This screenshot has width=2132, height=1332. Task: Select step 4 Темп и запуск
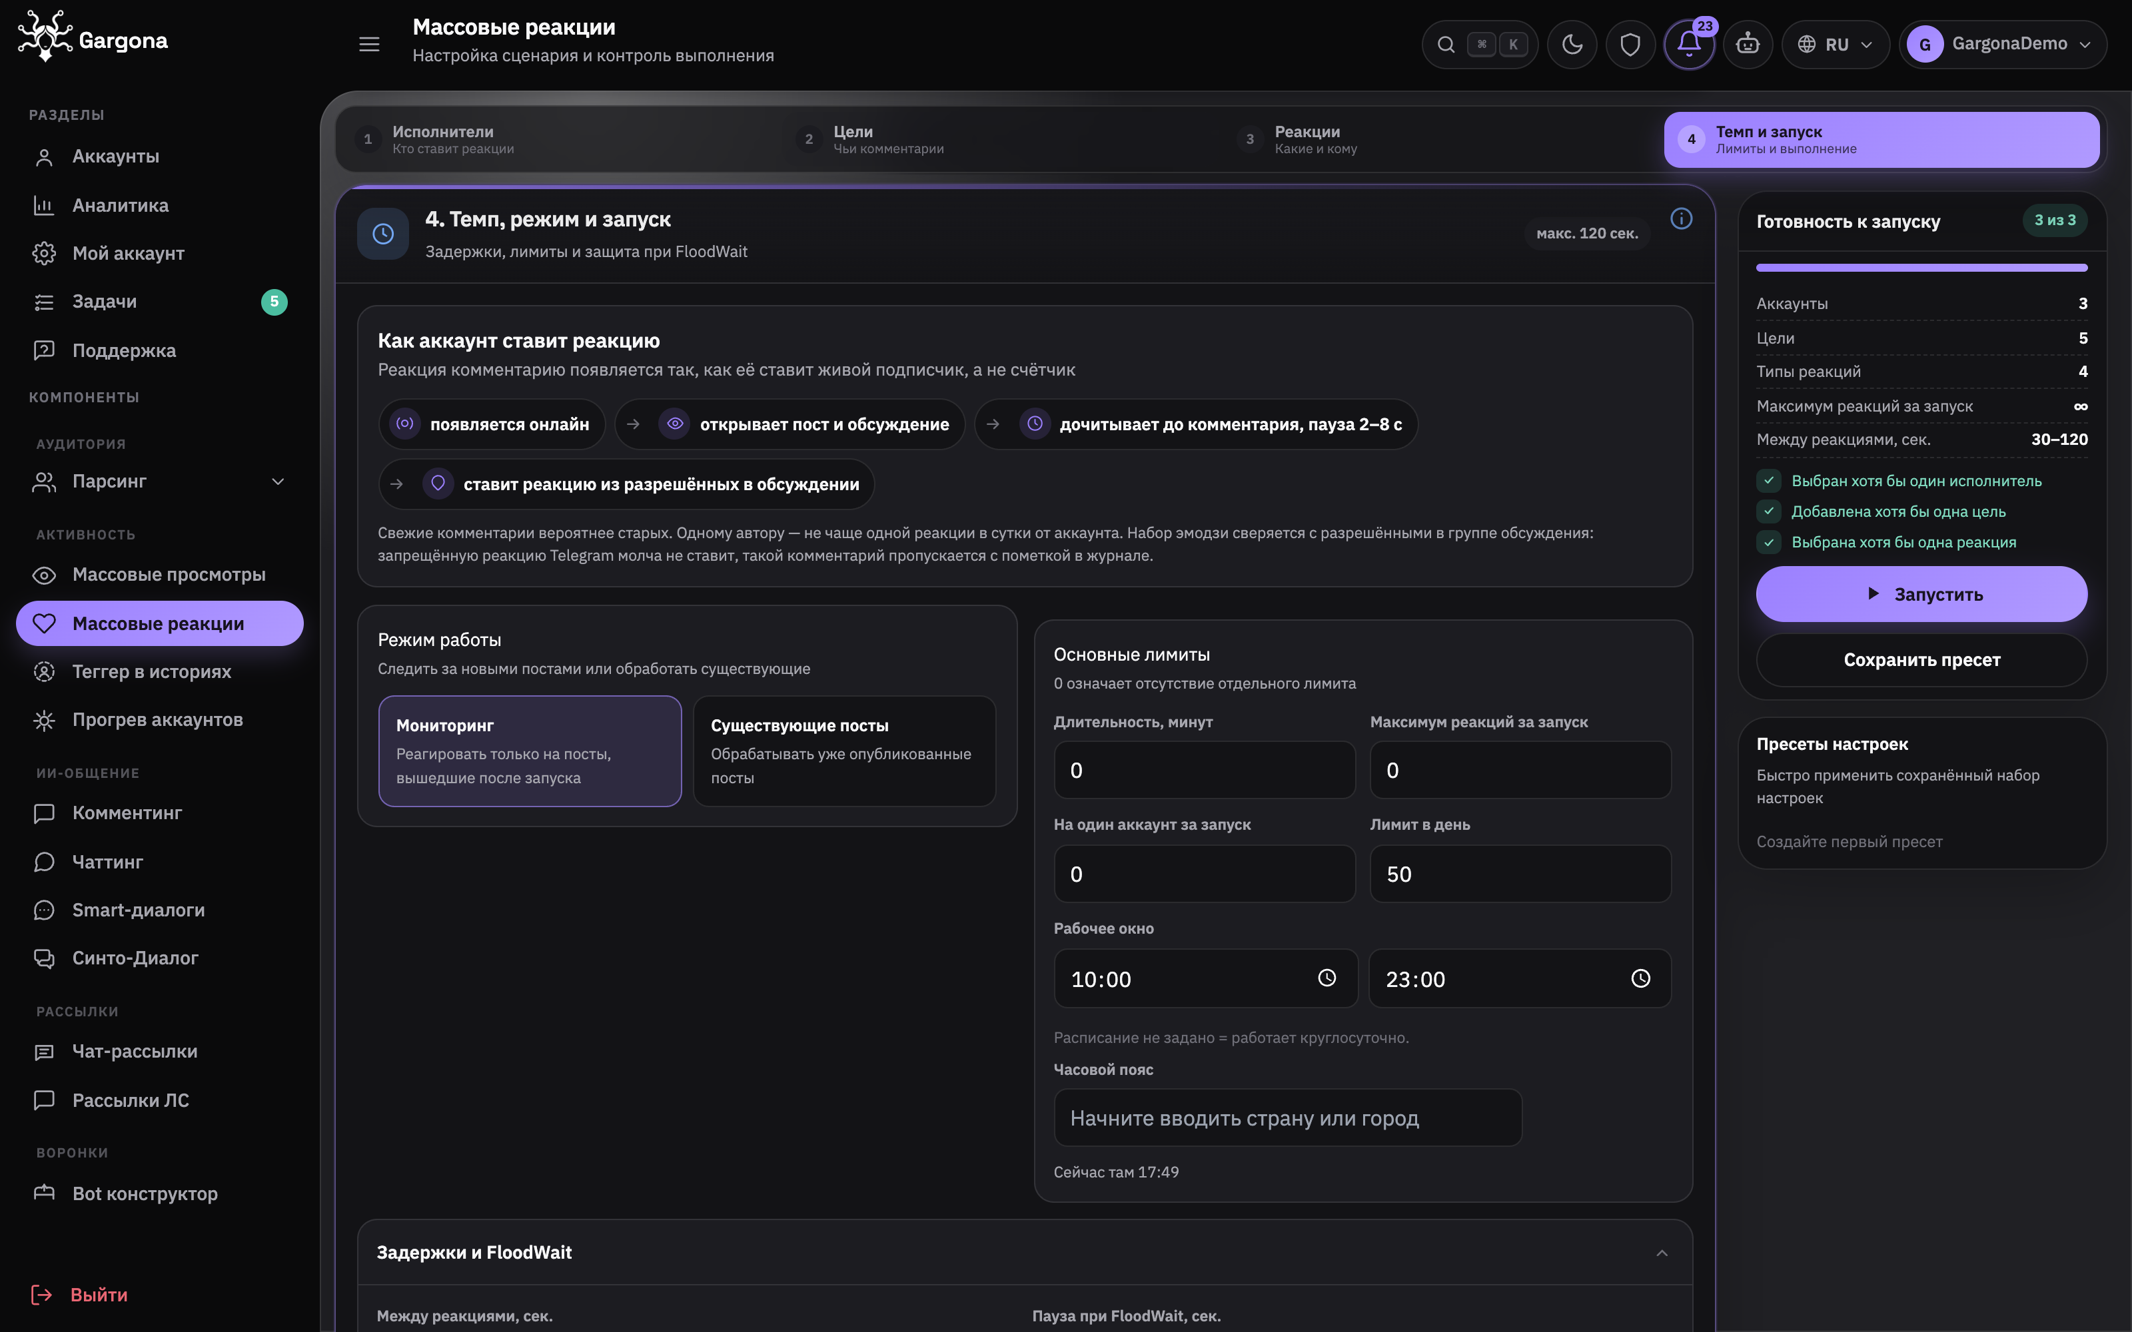pyautogui.click(x=1881, y=139)
